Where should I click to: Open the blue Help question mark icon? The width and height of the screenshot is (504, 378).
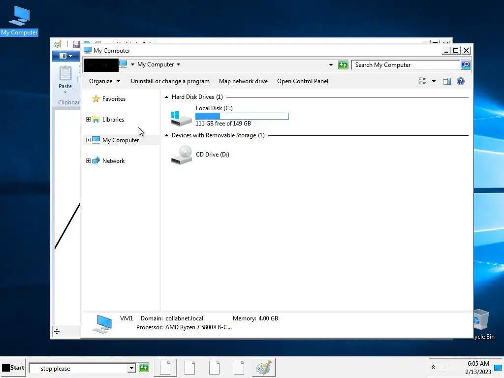[x=460, y=81]
